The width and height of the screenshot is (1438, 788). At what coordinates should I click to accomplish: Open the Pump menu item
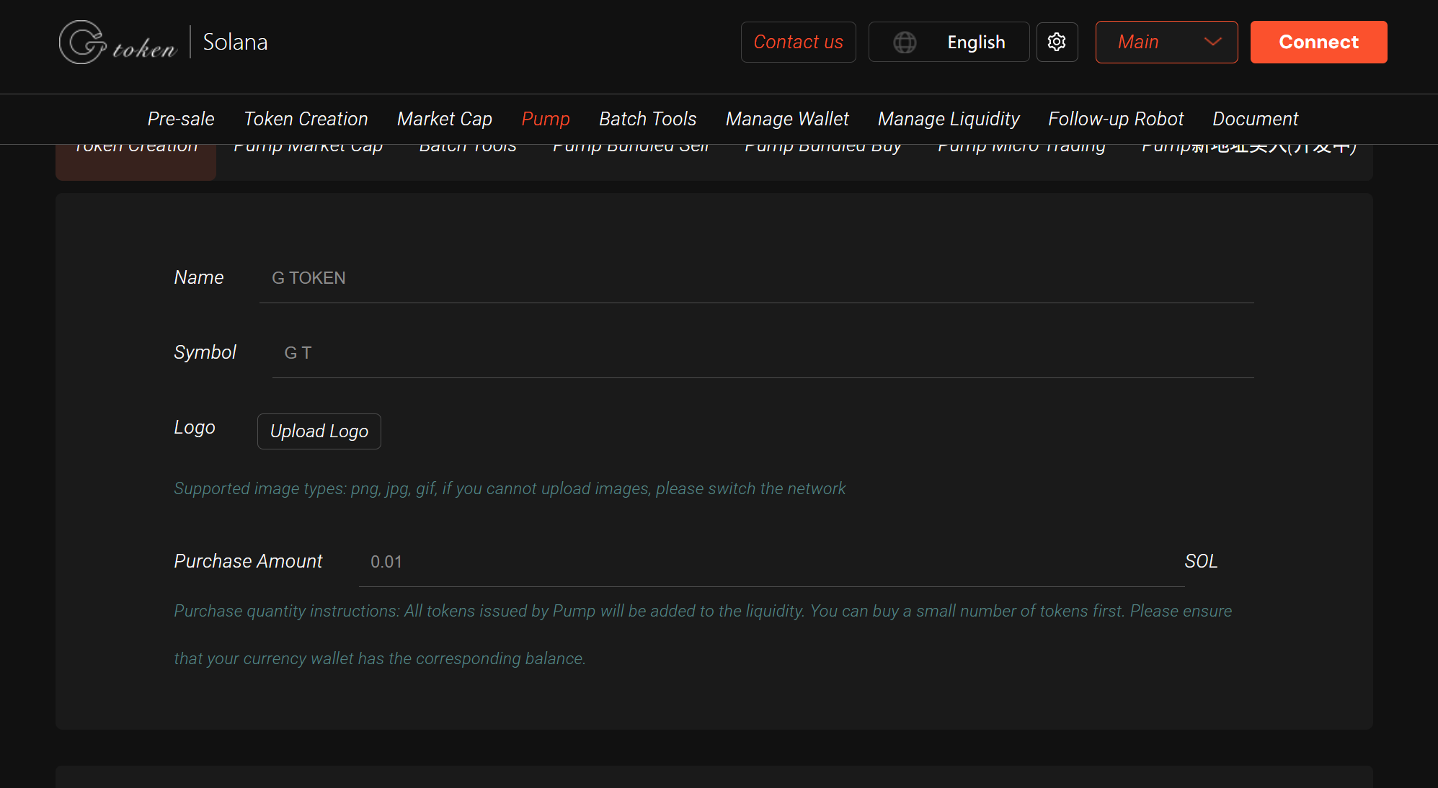(546, 119)
